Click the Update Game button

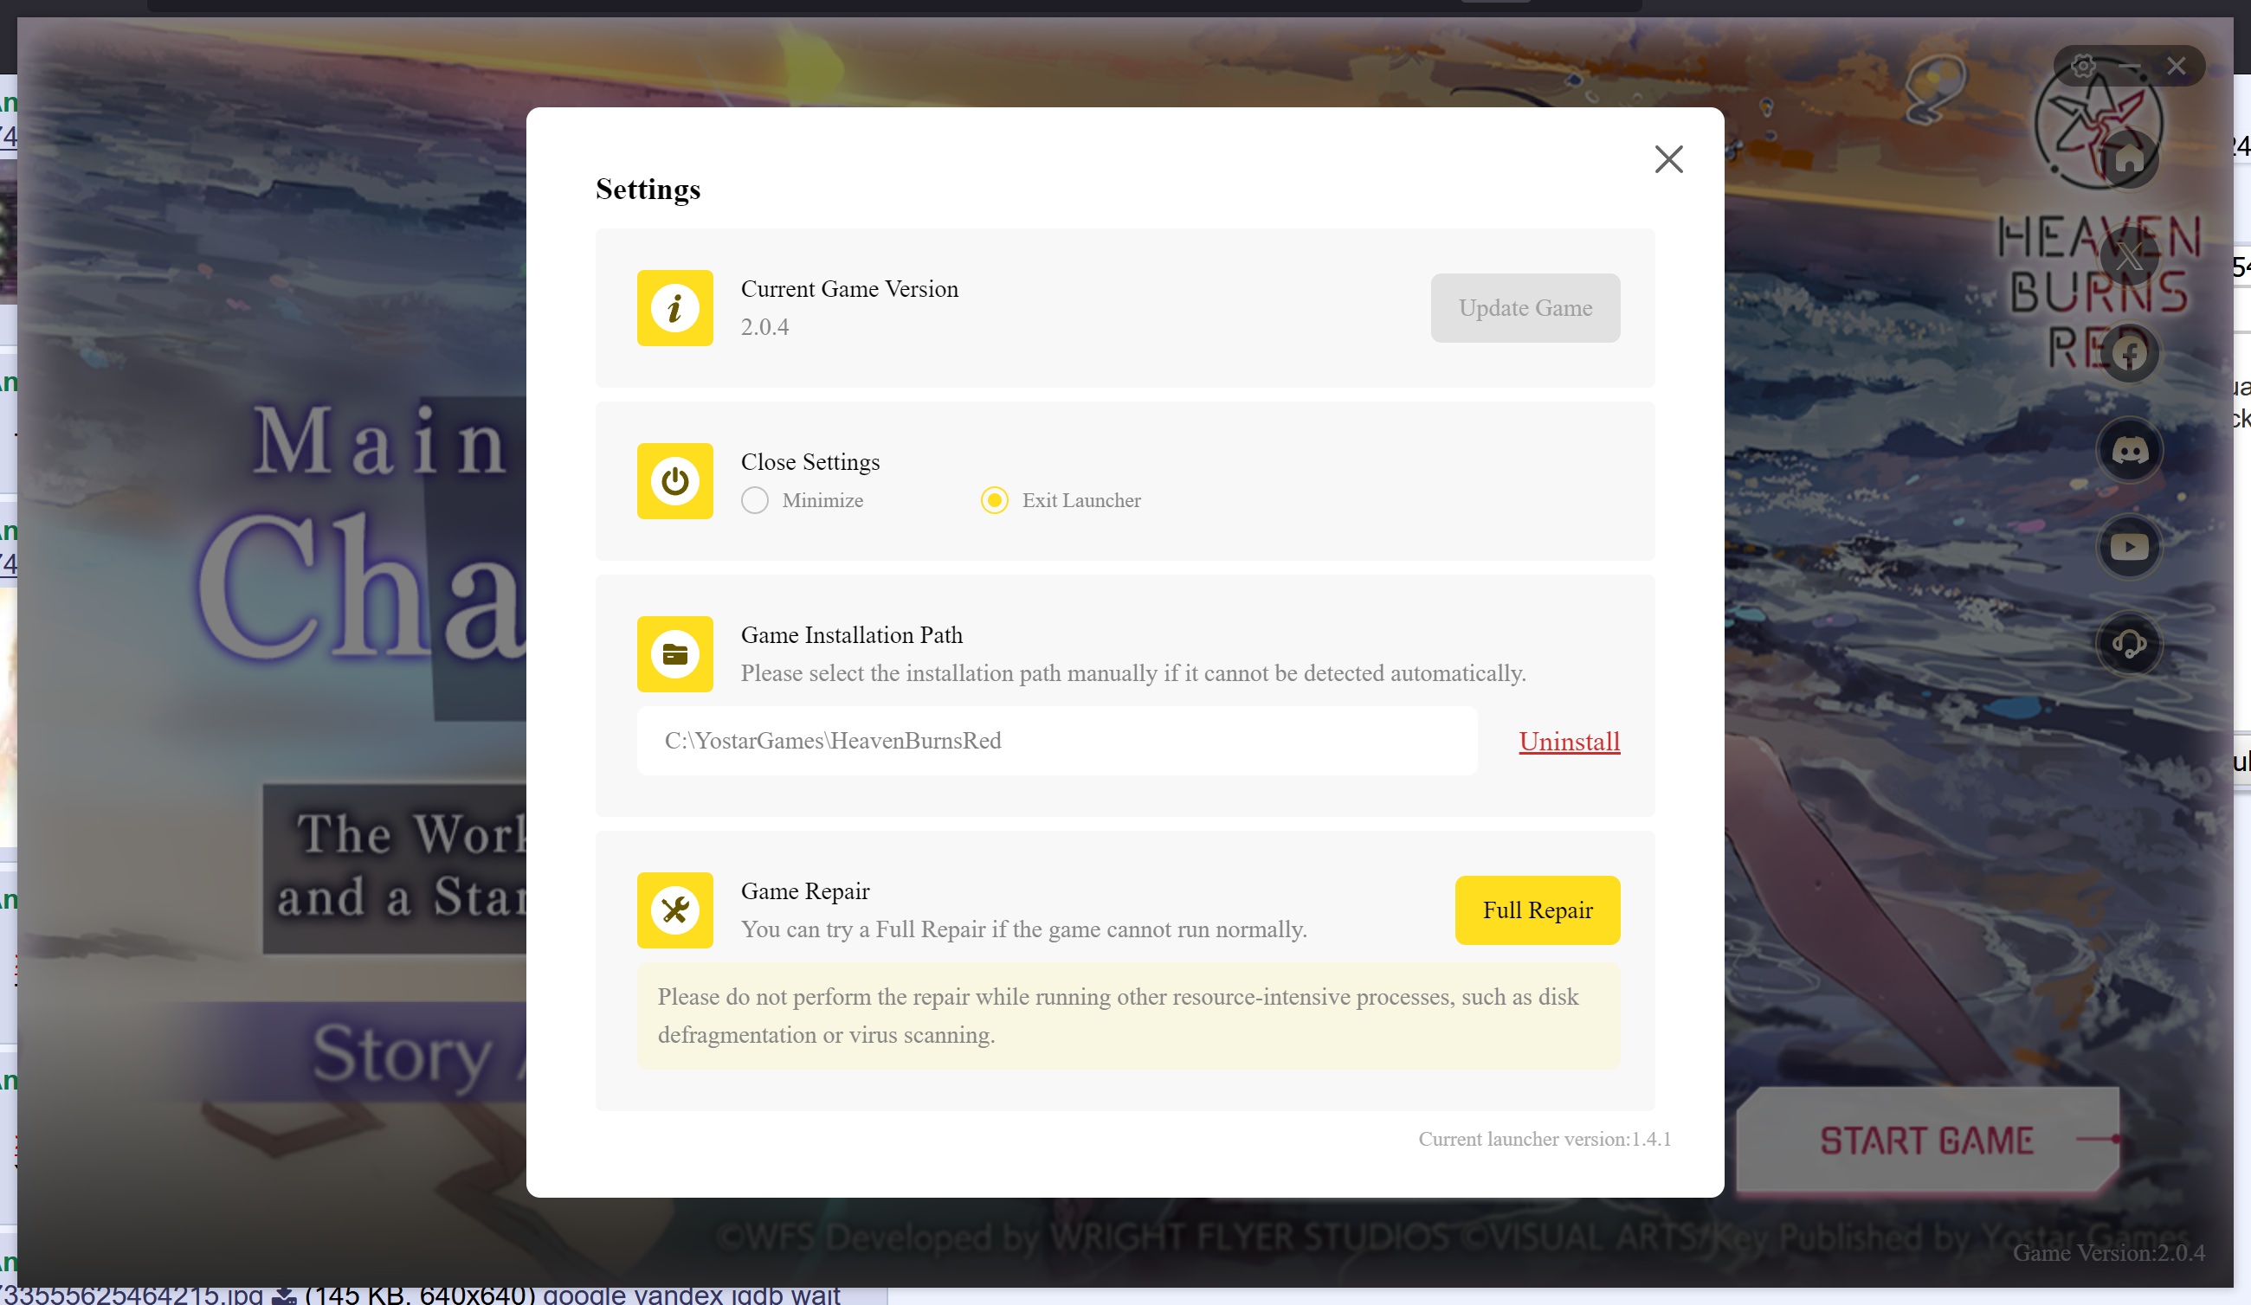click(x=1525, y=308)
